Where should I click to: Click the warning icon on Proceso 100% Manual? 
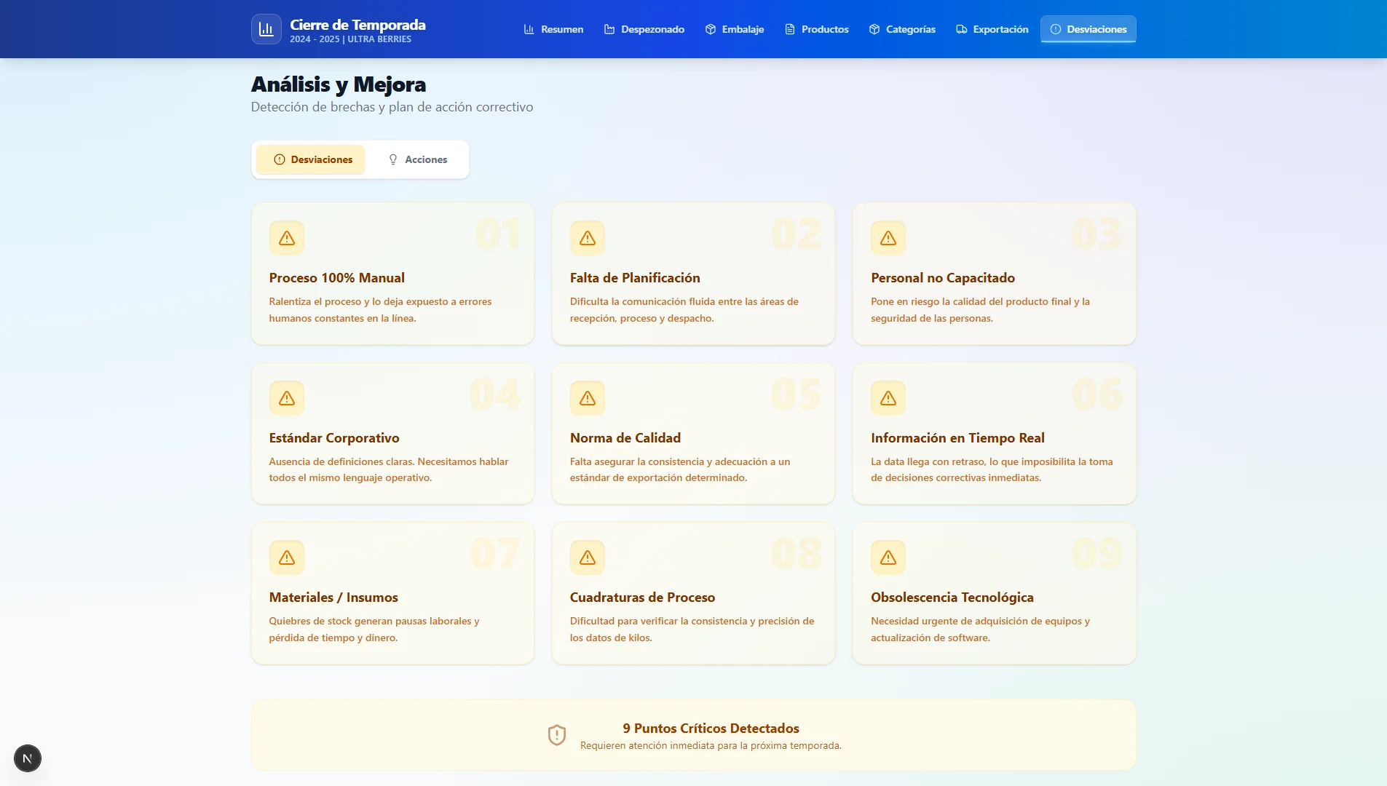(286, 237)
